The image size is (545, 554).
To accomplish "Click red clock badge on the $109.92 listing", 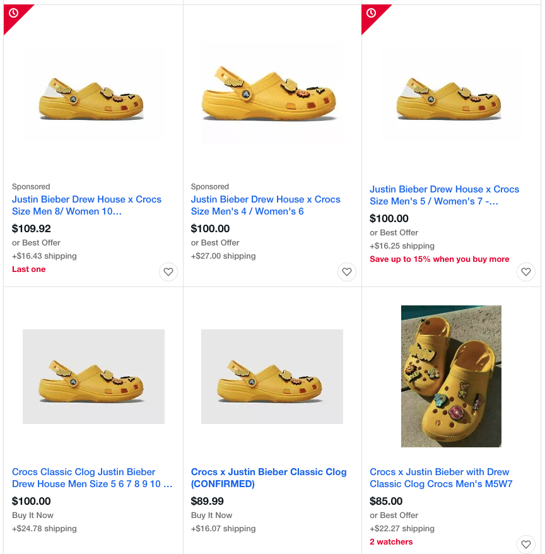I will click(13, 13).
